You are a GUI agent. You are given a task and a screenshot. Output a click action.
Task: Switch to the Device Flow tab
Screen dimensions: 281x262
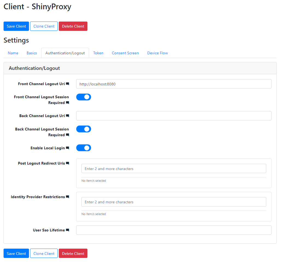tap(157, 53)
